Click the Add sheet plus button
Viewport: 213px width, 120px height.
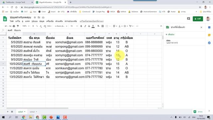(x=8, y=112)
